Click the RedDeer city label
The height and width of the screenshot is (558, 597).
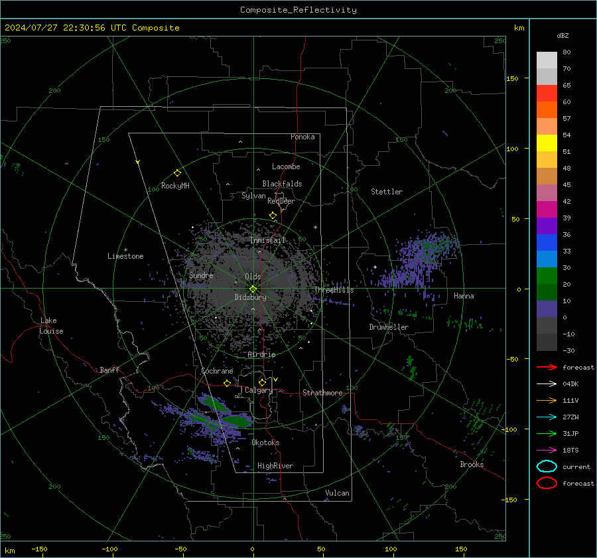pyautogui.click(x=281, y=201)
